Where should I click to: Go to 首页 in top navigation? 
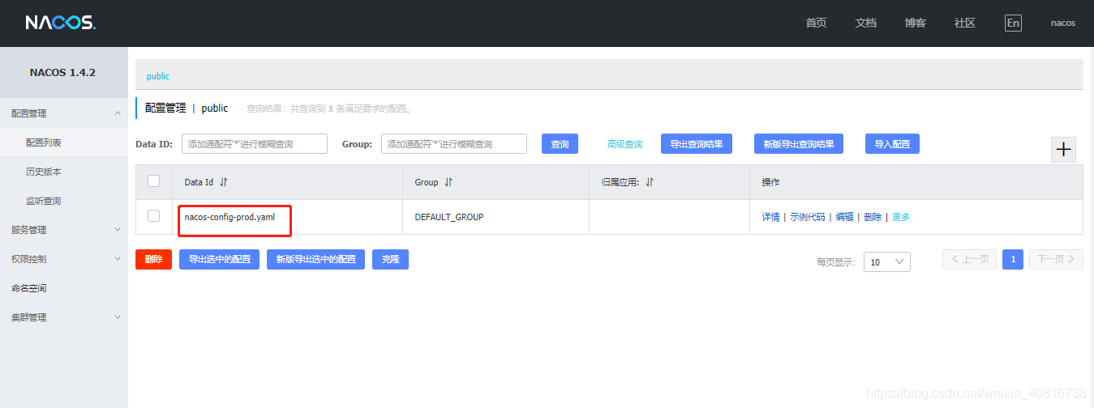(x=816, y=23)
